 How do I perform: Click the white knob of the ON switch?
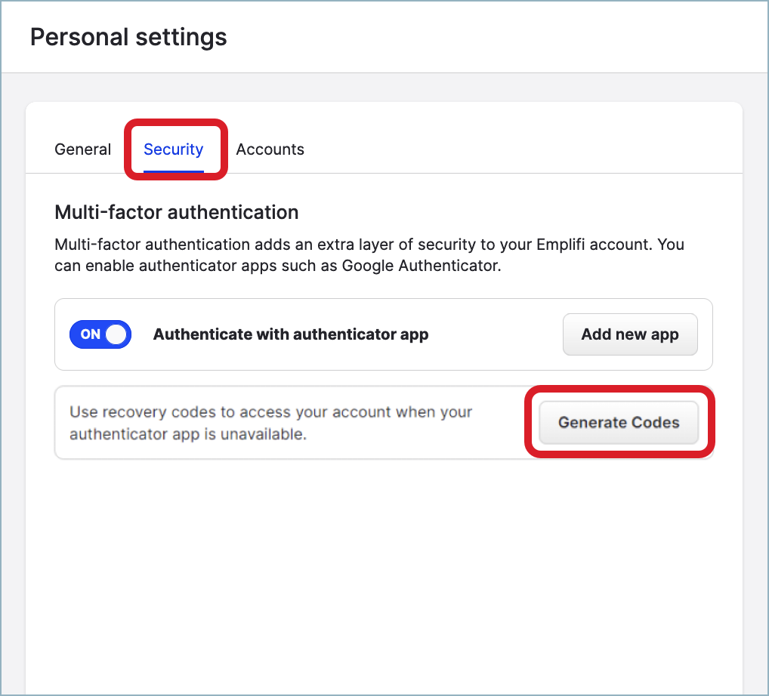[x=116, y=334]
